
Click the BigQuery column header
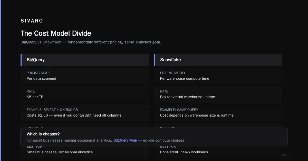click(85, 60)
